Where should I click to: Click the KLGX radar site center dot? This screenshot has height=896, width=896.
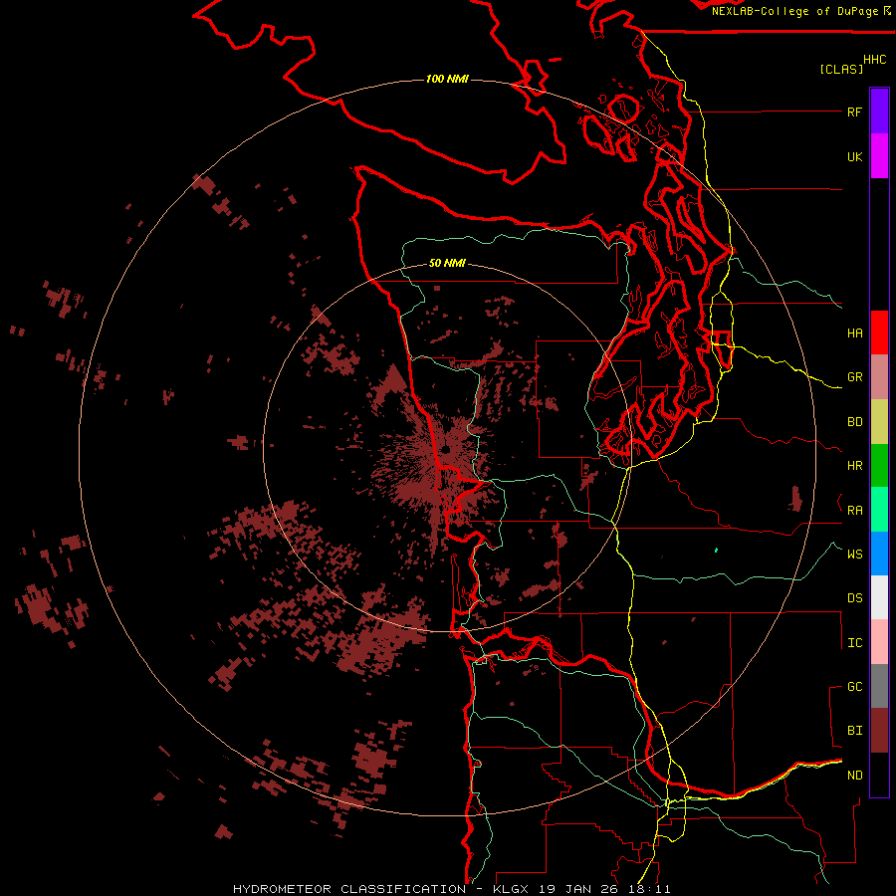444,450
